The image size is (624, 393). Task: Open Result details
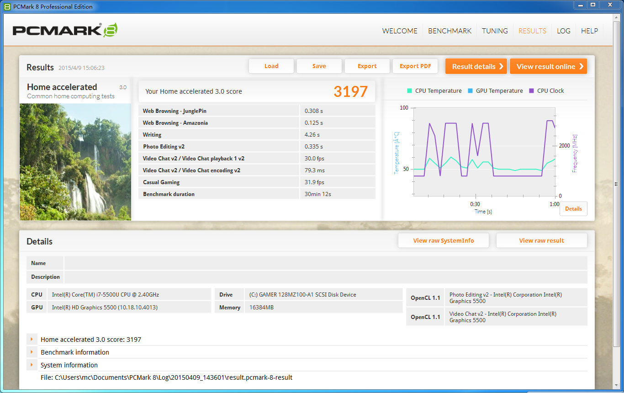point(476,66)
